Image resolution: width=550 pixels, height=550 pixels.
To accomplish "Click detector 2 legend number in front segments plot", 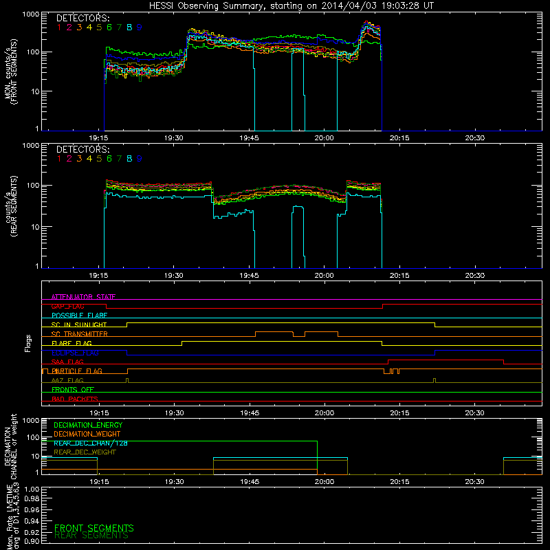I will pos(69,27).
